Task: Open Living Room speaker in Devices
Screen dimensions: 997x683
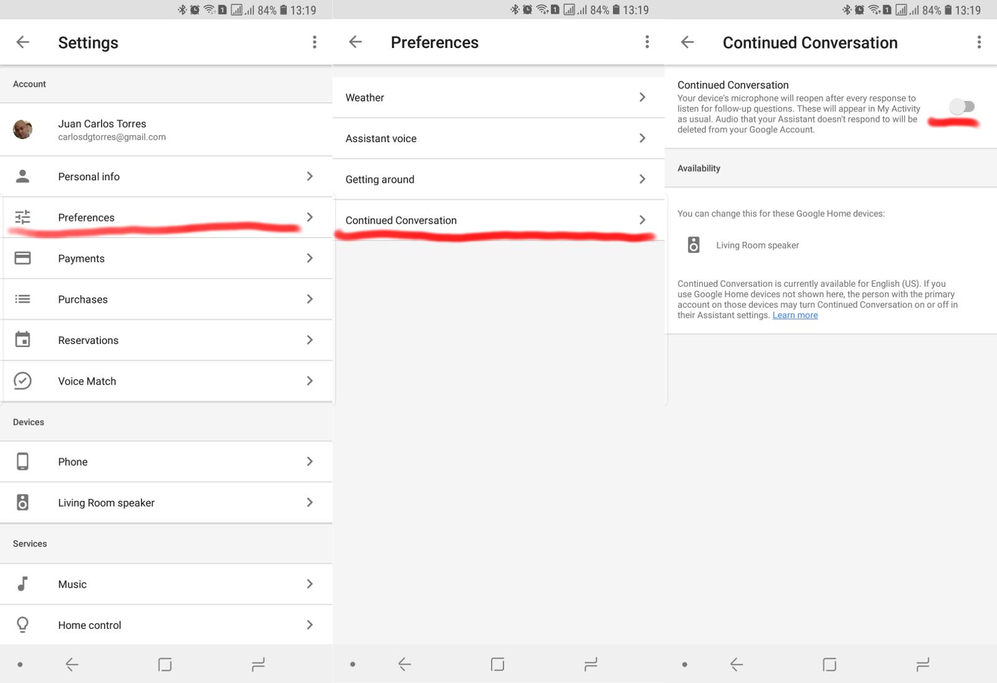Action: (166, 502)
